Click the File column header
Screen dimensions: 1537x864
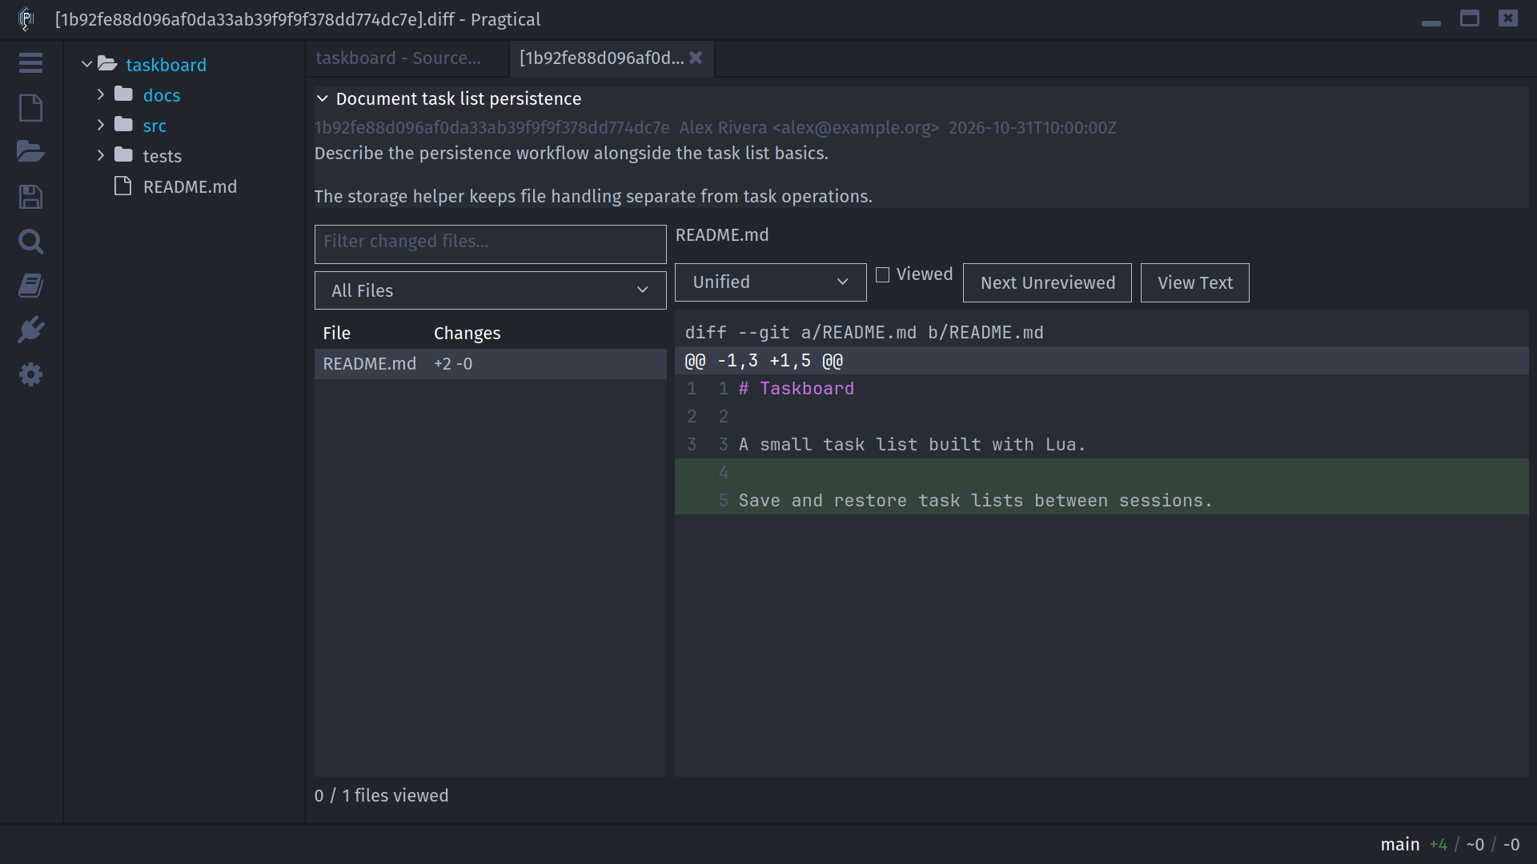tap(336, 333)
